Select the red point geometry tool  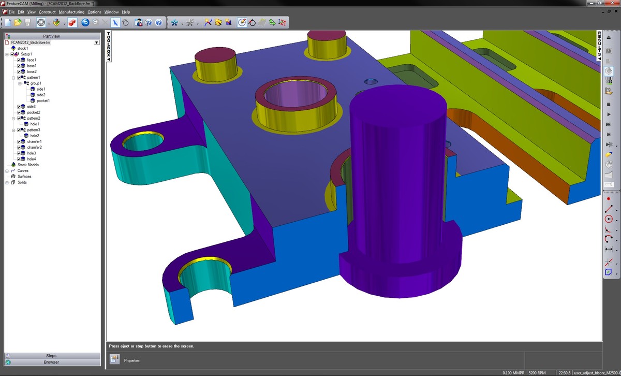(x=609, y=199)
